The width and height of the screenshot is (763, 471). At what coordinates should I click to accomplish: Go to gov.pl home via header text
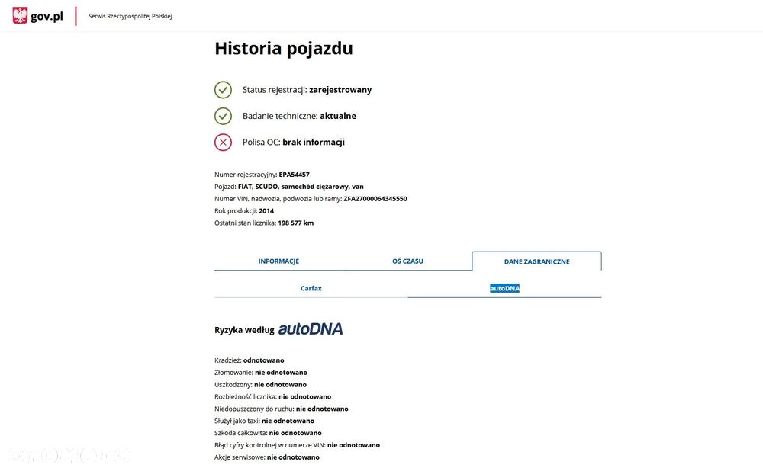click(47, 16)
